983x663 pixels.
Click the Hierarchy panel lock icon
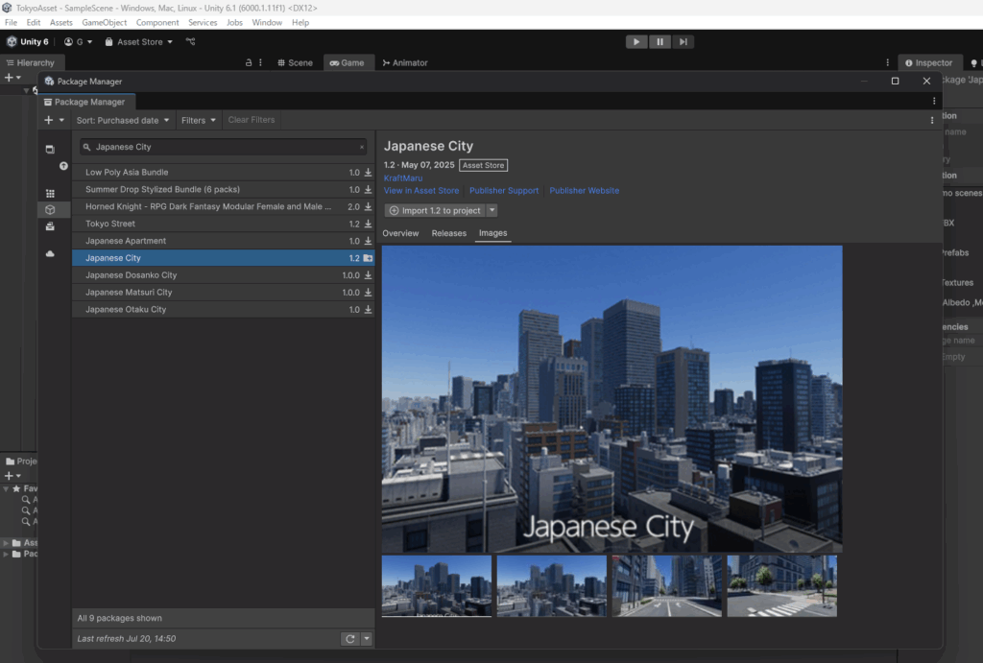point(249,62)
